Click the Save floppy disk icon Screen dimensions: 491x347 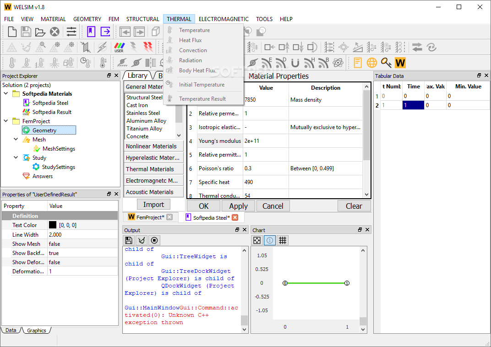pos(26,32)
